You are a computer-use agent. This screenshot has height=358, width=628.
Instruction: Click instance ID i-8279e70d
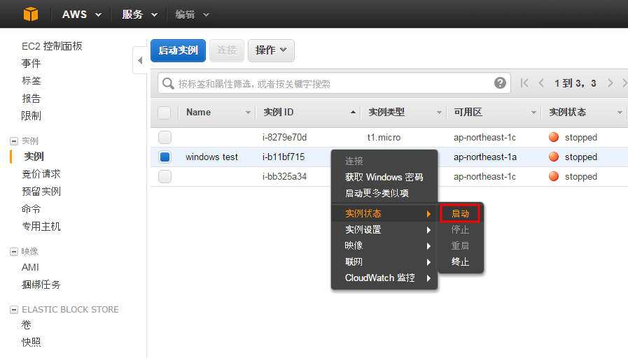point(284,137)
